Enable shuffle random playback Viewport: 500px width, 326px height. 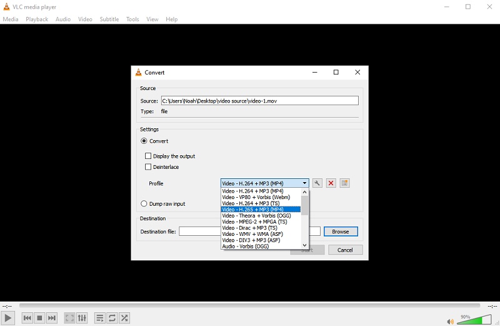[x=124, y=318]
